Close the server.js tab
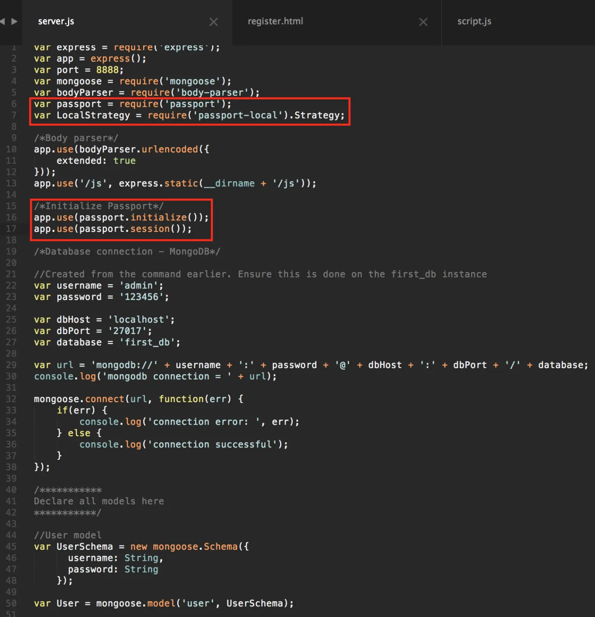Image resolution: width=595 pixels, height=617 pixels. point(214,22)
